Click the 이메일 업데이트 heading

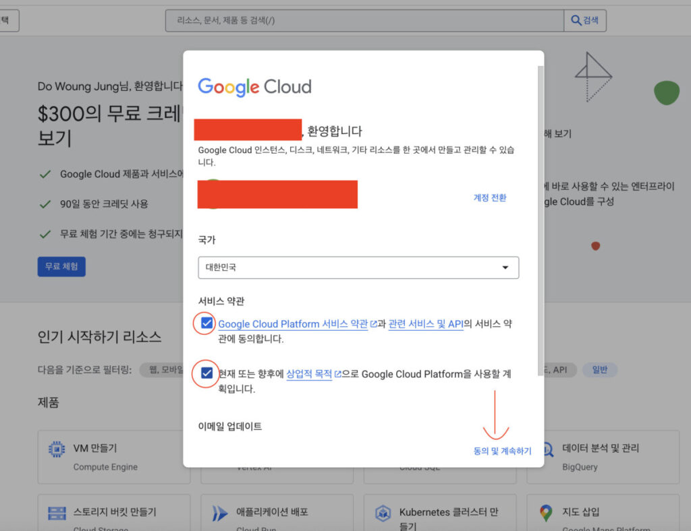click(230, 427)
